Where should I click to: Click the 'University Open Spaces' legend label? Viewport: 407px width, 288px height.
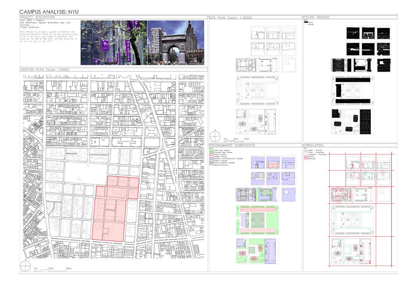[x=223, y=152]
